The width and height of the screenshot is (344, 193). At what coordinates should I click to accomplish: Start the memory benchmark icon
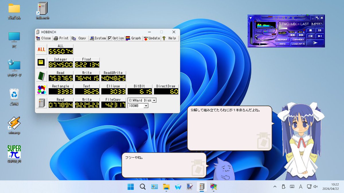click(42, 76)
